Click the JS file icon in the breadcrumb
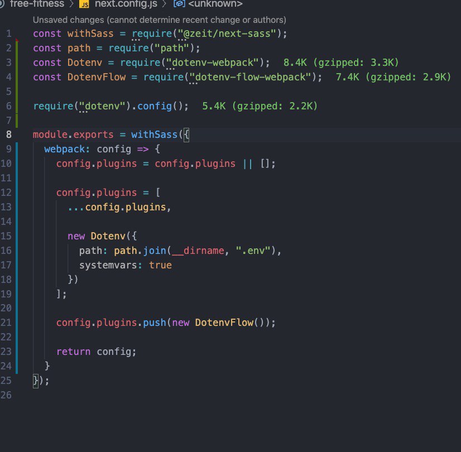Image resolution: width=461 pixels, height=452 pixels. (84, 4)
